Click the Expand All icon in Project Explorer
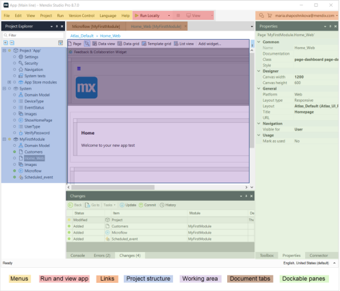The width and height of the screenshot is (340, 291). tap(5, 42)
